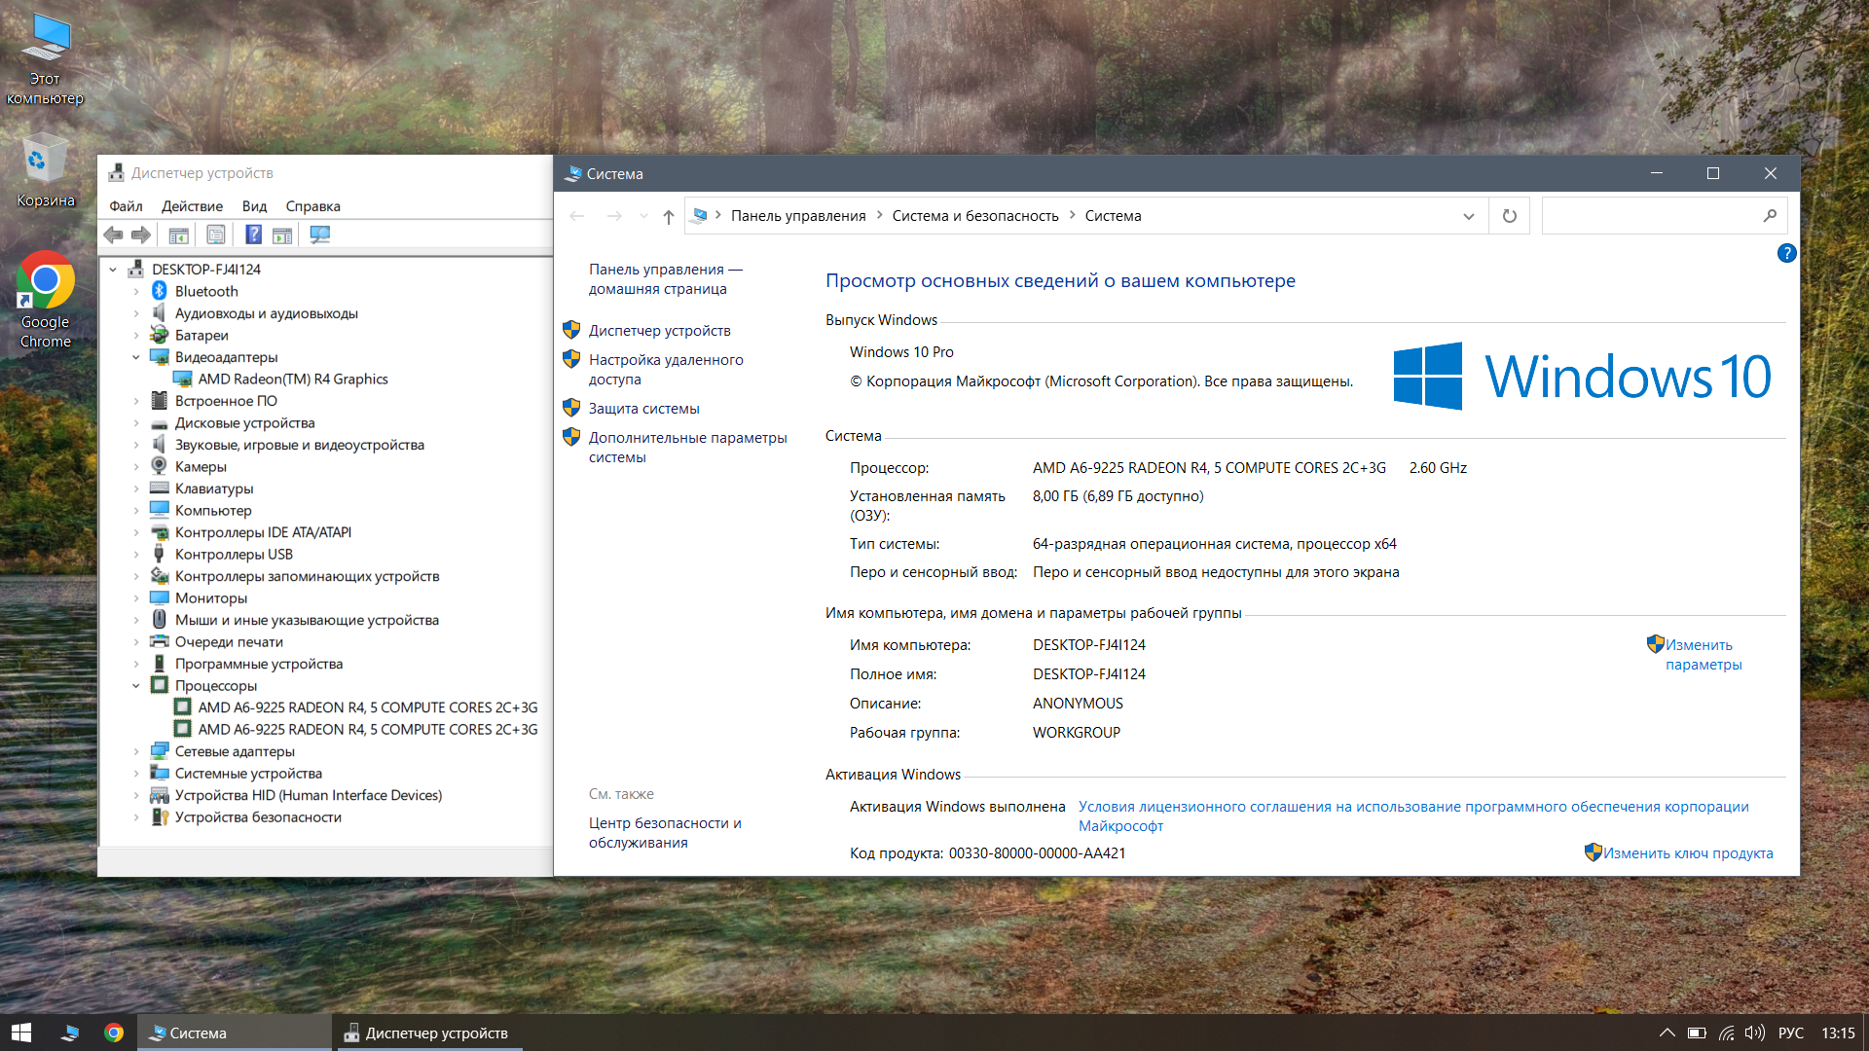This screenshot has width=1869, height=1051.
Task: Click the Properties toolbar icon in Device Manager
Action: (x=216, y=235)
